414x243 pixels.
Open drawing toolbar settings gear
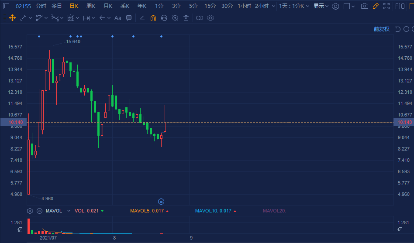(x=210, y=18)
